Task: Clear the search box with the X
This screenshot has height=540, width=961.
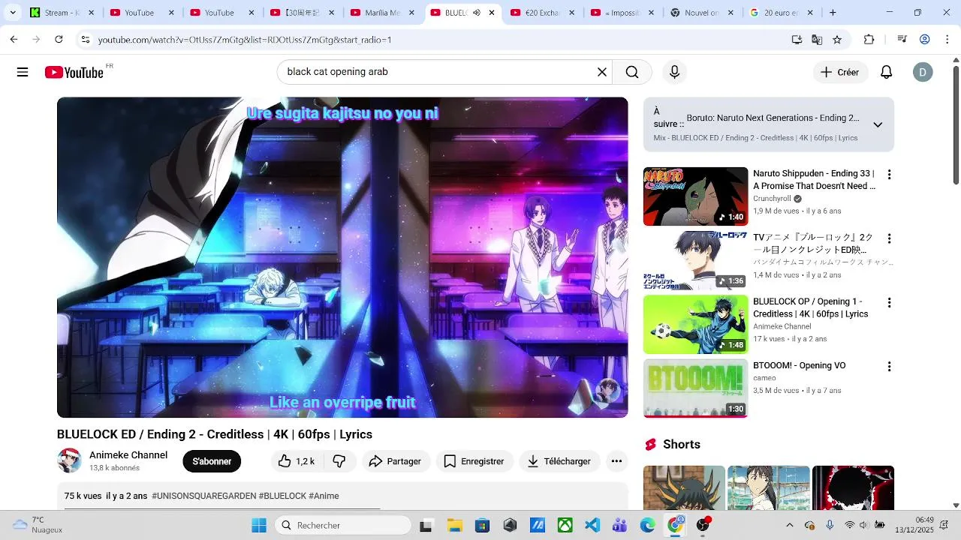Action: coord(602,72)
